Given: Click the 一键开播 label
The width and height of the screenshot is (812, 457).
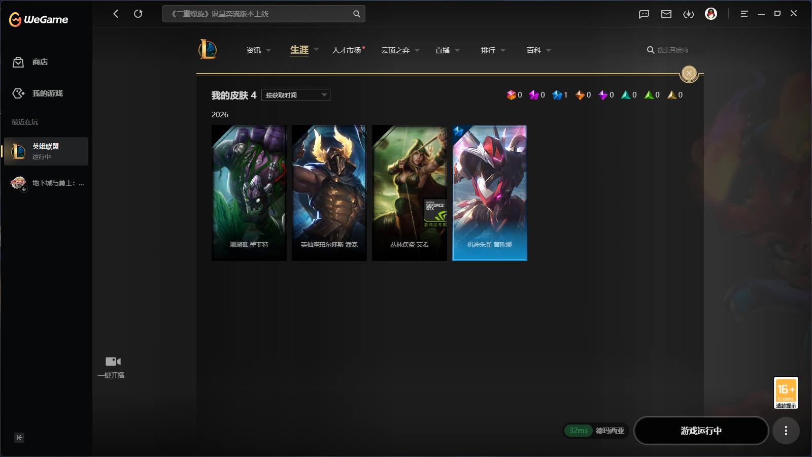Looking at the screenshot, I should click(x=111, y=375).
